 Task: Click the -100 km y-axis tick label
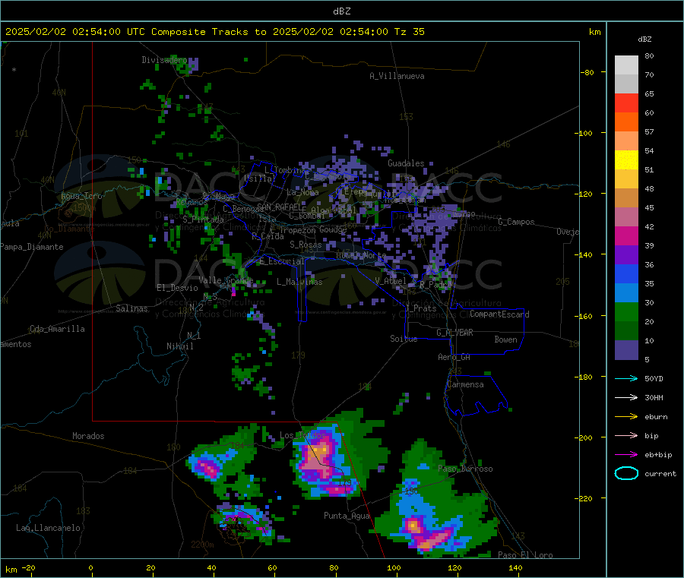(584, 133)
